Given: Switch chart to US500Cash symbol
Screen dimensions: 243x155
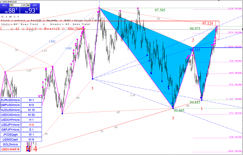Looking at the screenshot, I should pos(10,139).
